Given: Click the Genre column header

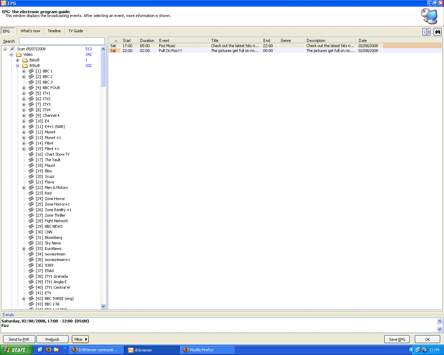Looking at the screenshot, I should click(291, 41).
